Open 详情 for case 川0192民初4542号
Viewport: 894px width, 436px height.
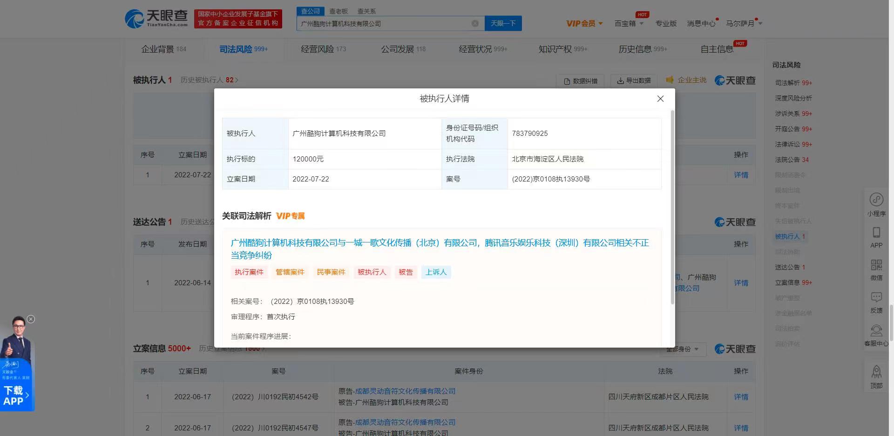741,397
